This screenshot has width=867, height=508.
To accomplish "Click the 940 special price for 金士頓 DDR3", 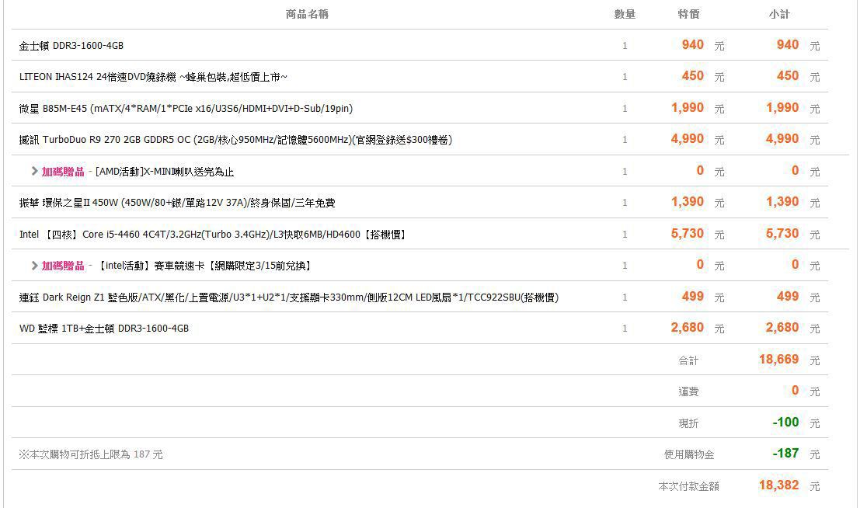I will click(693, 45).
